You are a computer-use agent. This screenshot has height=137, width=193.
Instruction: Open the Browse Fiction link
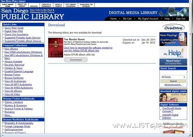point(12,75)
